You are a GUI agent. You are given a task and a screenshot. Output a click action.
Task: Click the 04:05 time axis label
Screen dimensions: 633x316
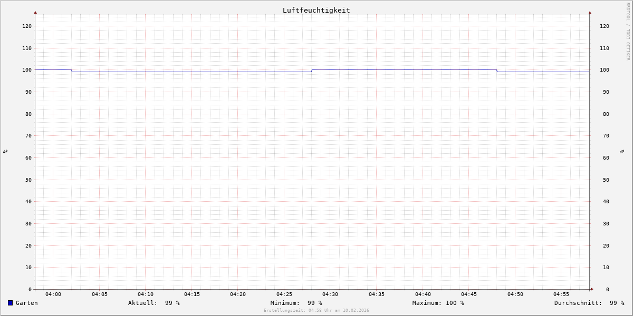(100, 294)
